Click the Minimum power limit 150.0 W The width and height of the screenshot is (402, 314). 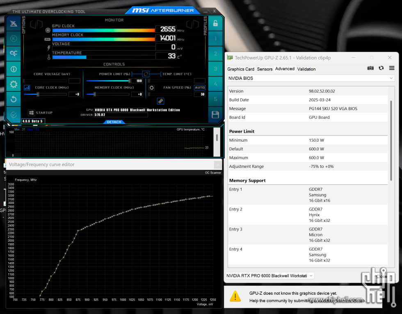(x=316, y=140)
